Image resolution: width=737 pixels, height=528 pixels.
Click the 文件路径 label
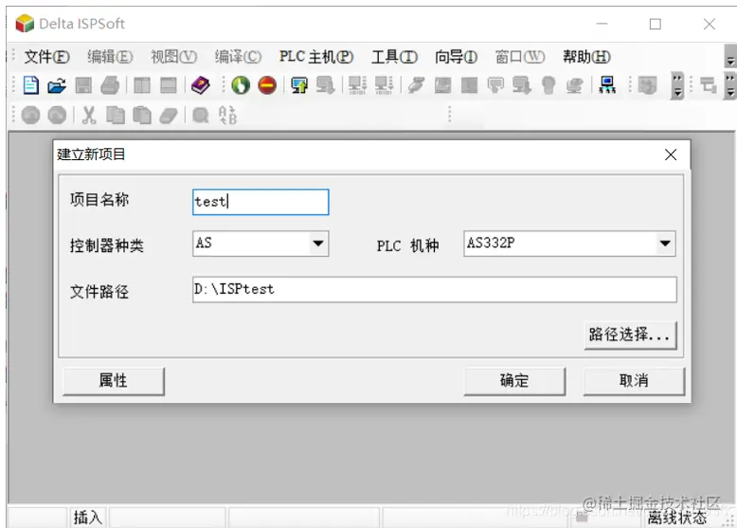(x=99, y=292)
